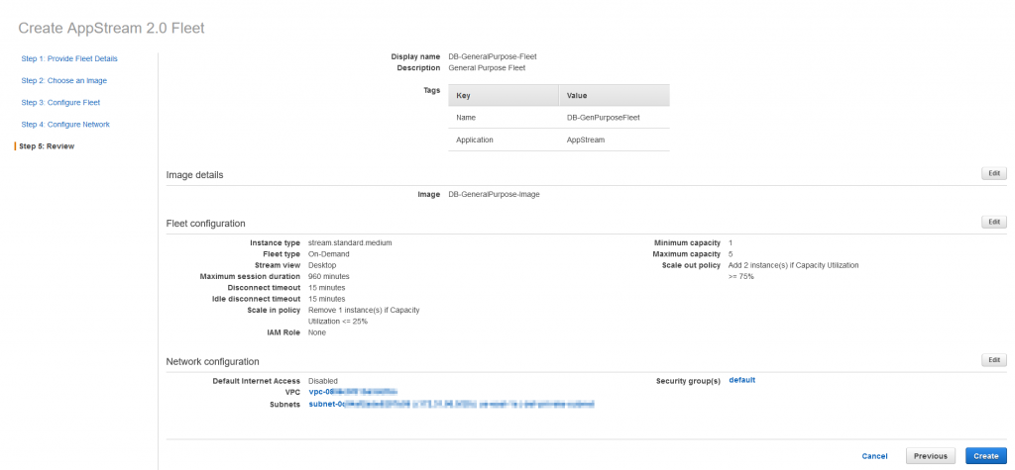This screenshot has height=470, width=1015.
Task: Select Step 5: Review
Action: coord(47,146)
